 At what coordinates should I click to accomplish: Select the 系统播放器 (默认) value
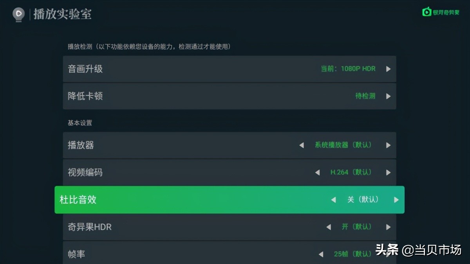[343, 145]
